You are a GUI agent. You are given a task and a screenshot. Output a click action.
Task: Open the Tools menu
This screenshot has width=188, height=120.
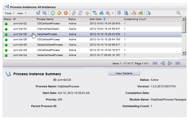tap(10, 13)
